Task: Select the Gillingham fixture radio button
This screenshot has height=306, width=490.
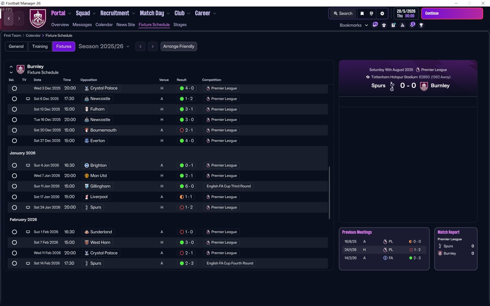Action: tap(15, 187)
